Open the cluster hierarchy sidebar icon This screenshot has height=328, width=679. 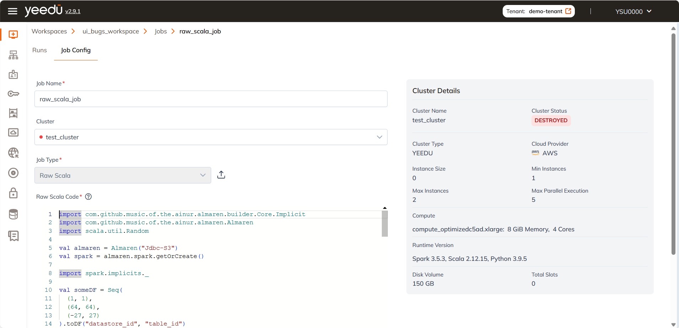(x=13, y=55)
